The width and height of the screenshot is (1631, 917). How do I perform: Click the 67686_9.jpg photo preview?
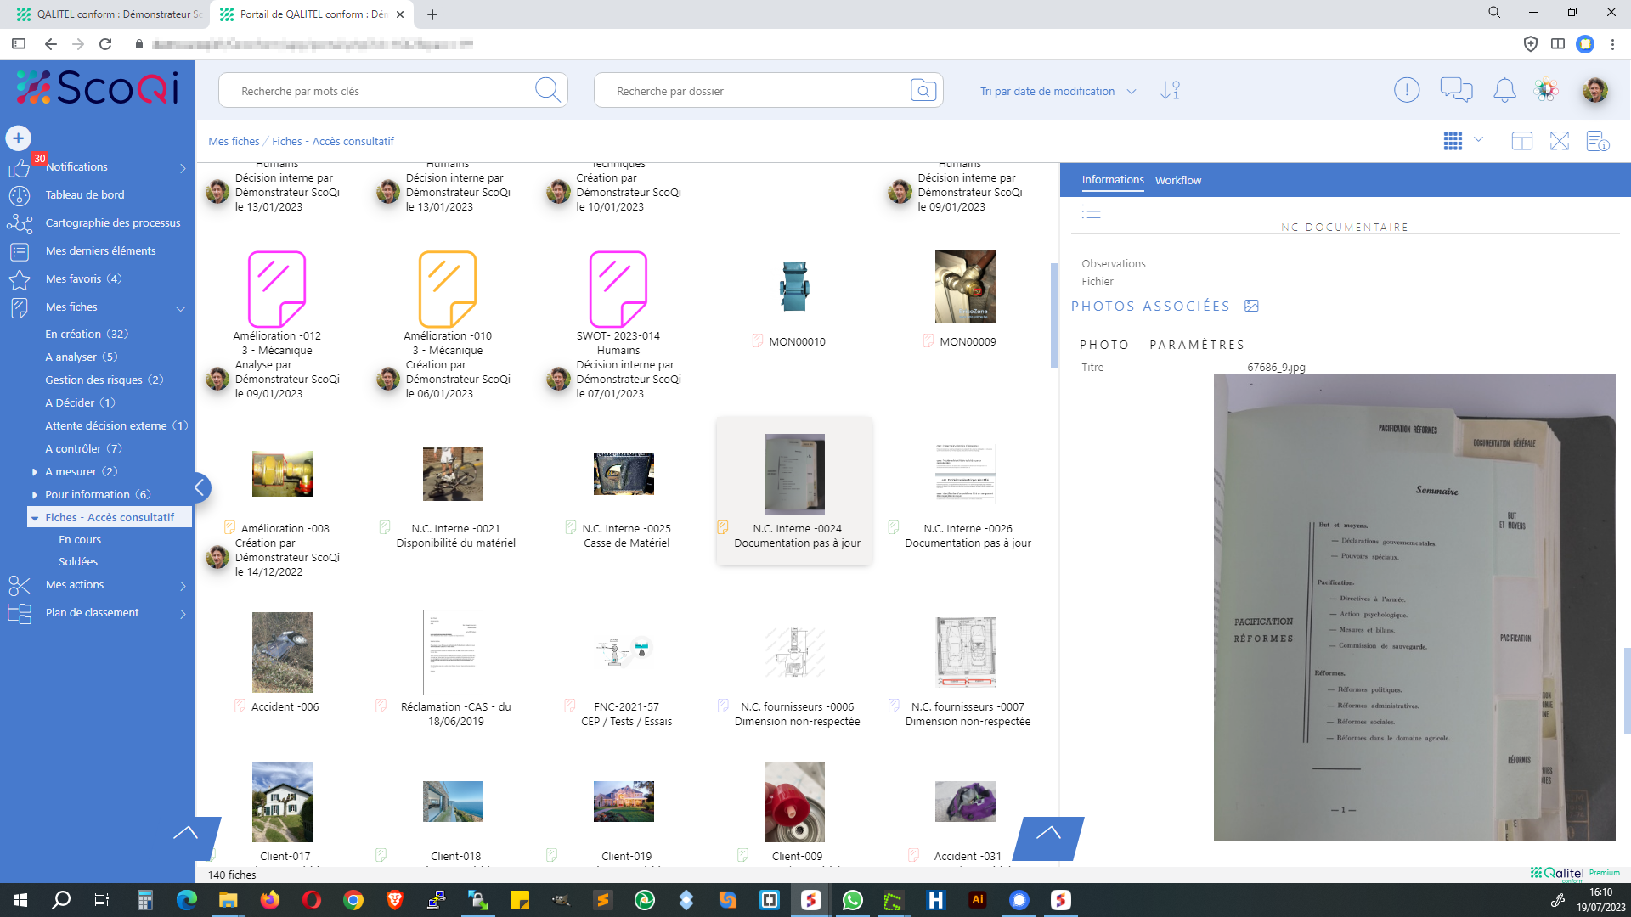[x=1414, y=607]
